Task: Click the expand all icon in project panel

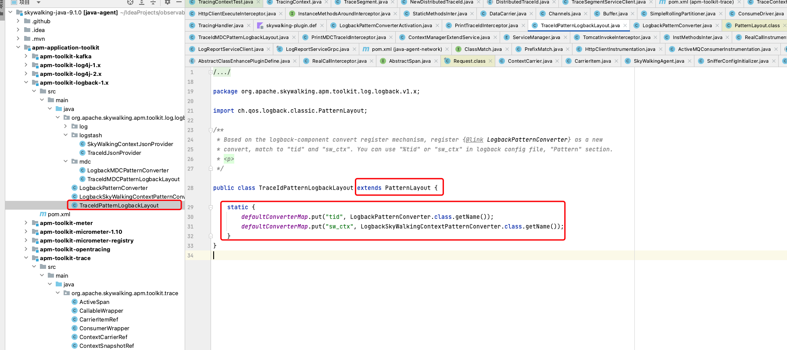Action: (x=142, y=2)
